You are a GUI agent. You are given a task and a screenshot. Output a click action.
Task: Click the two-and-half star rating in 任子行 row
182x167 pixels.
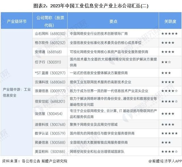coord(166,62)
